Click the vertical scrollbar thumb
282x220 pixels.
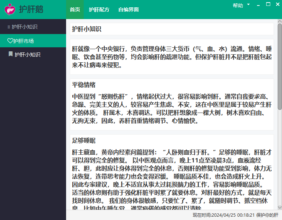[x=280, y=66]
